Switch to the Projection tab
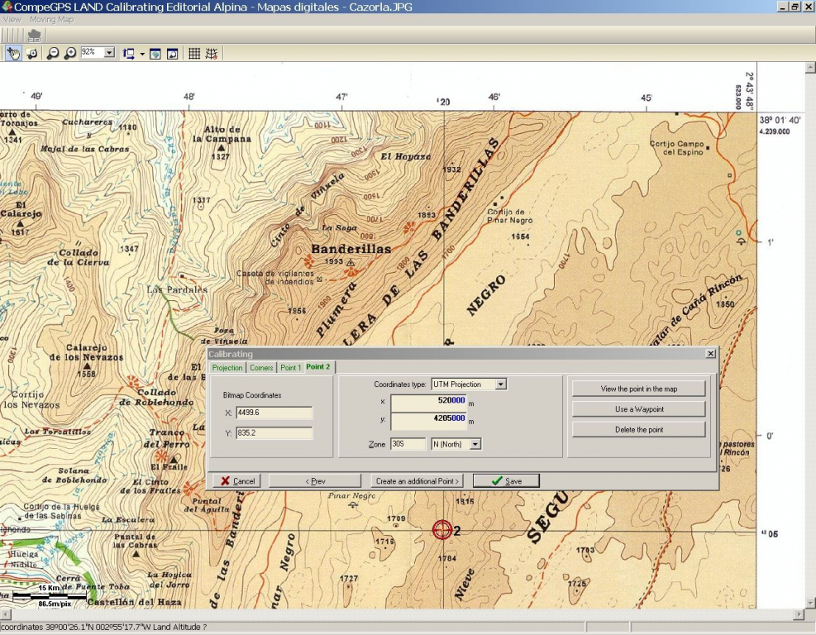This screenshot has height=635, width=816. pos(227,367)
